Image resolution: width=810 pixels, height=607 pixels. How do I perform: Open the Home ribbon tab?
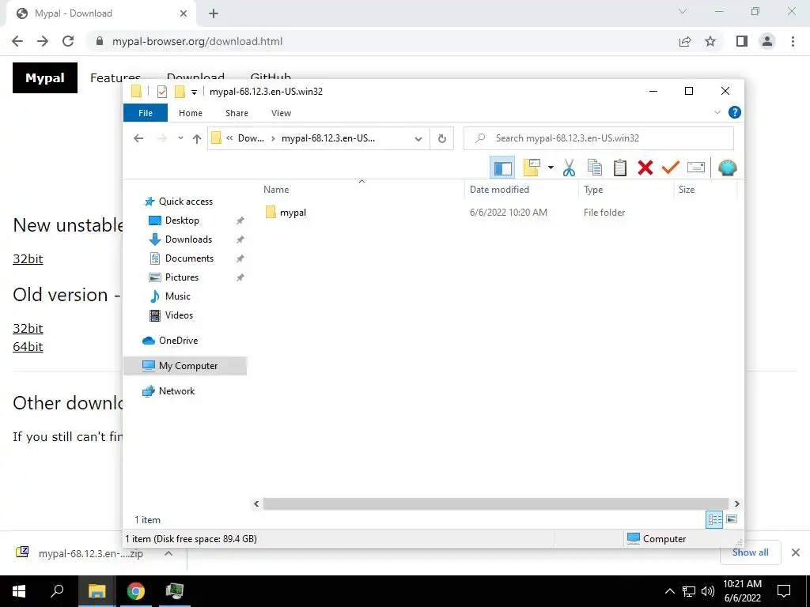point(191,113)
